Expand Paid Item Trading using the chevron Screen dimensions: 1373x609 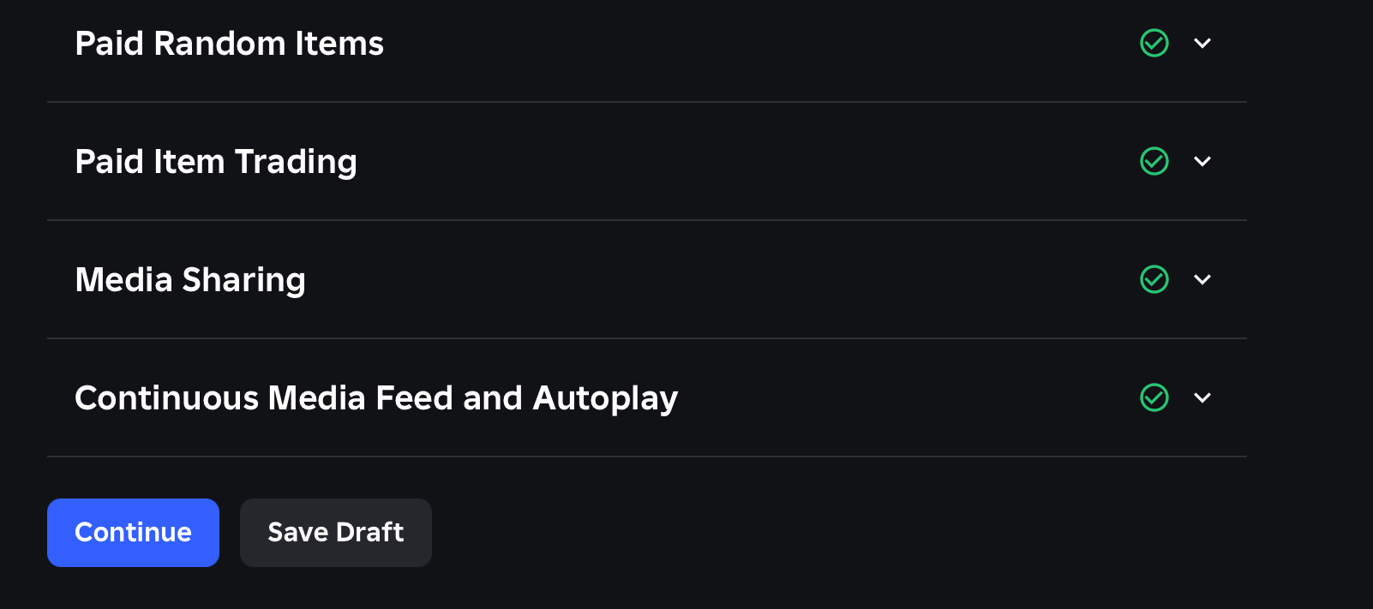pos(1202,161)
